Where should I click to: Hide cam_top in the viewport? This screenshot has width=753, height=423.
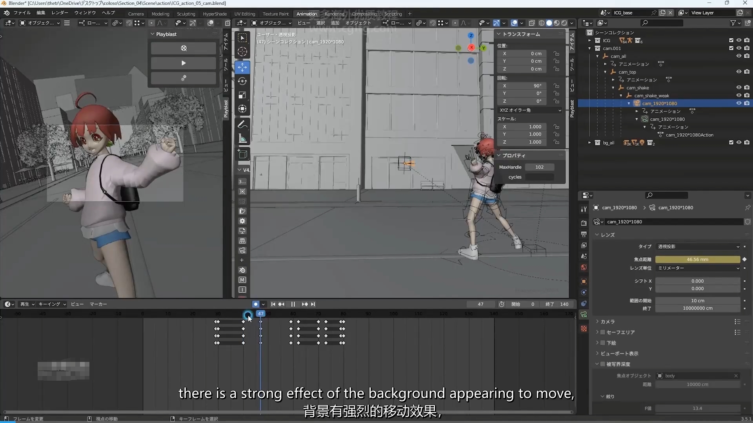(739, 72)
